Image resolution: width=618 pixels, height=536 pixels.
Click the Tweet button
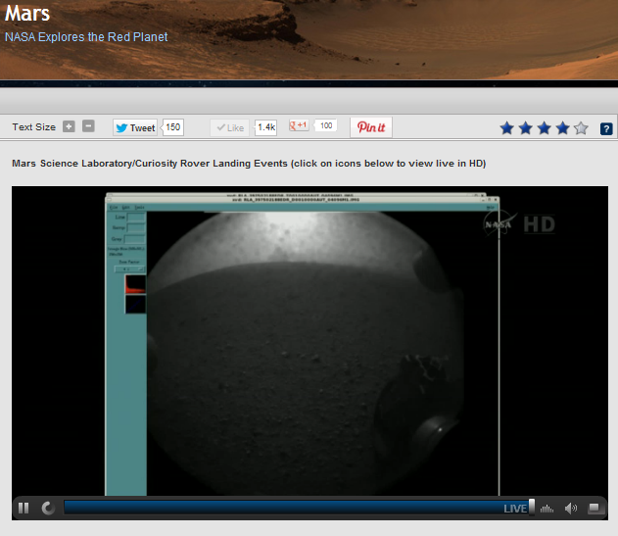(135, 127)
